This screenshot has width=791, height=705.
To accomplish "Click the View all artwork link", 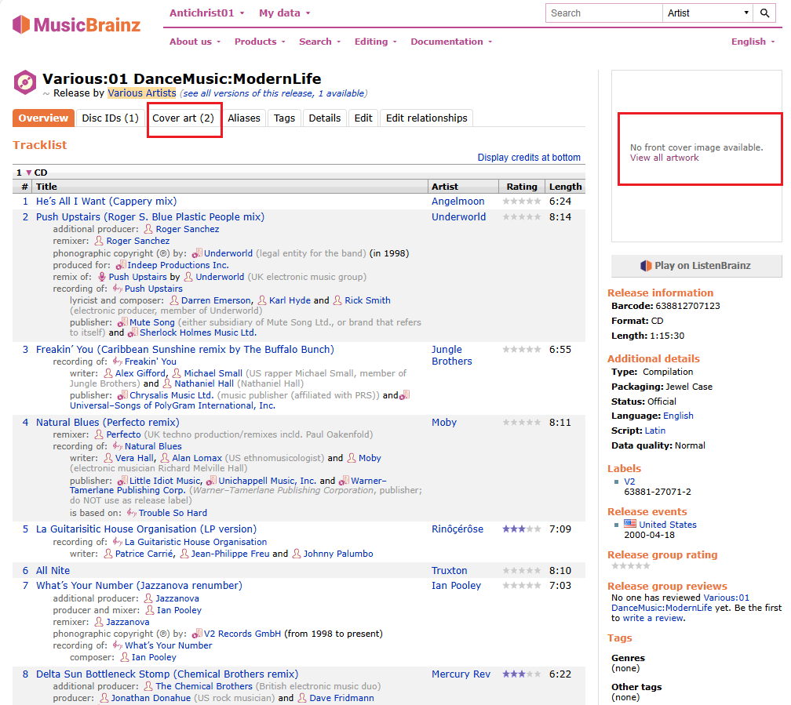I will [665, 158].
